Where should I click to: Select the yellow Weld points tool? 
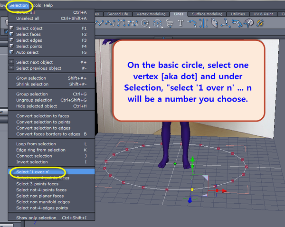point(260,23)
